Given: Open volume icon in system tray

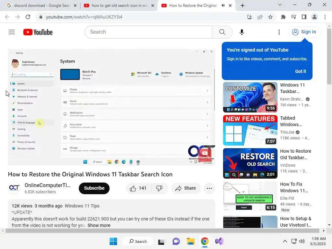Looking at the screenshot, I should click(302, 241).
